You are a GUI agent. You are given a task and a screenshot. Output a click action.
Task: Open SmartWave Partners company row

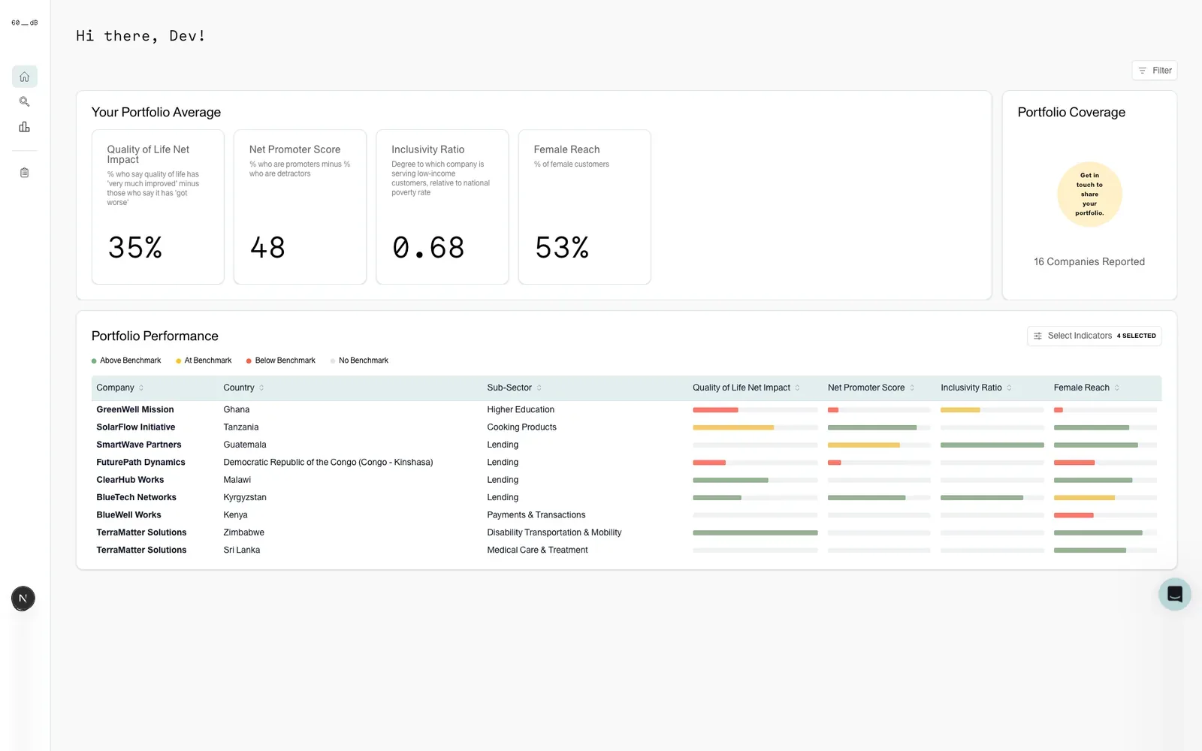tap(627, 445)
